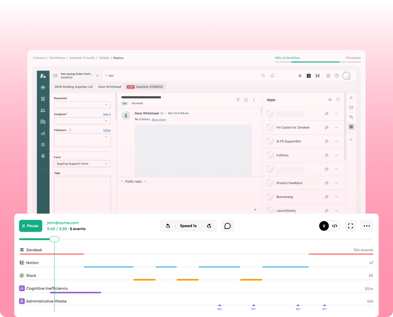Screen dimensions: 393x317
Task: Select the Home icon in Zendesk sidebar
Action: (43, 87)
